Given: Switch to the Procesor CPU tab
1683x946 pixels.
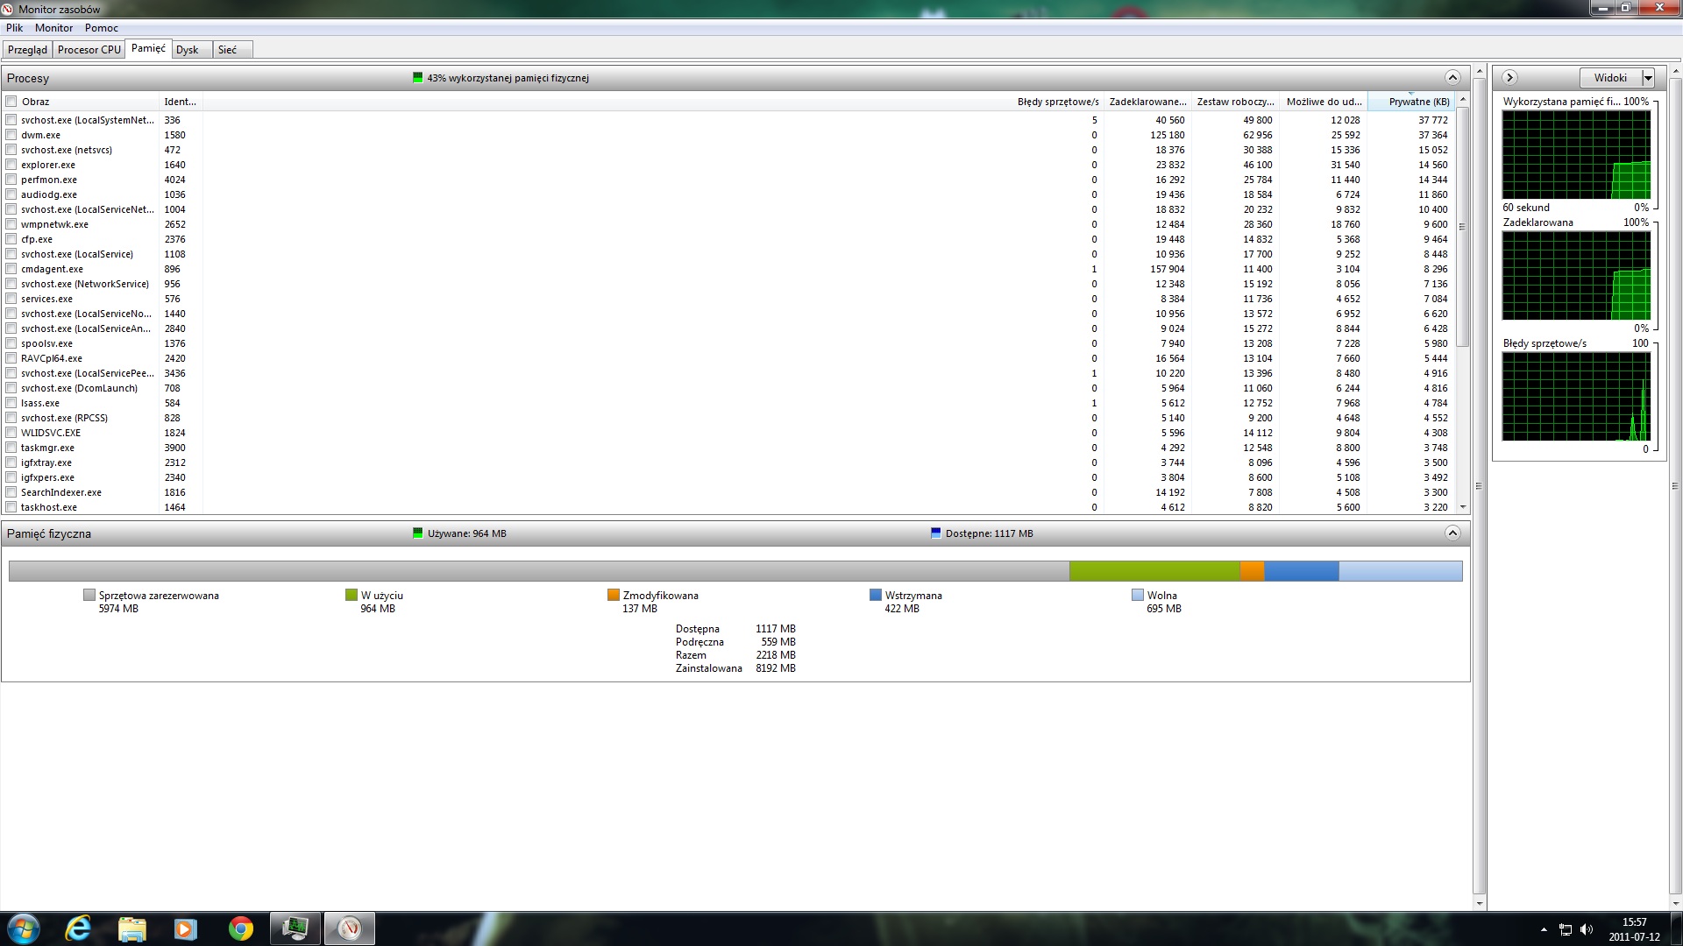Looking at the screenshot, I should tap(89, 50).
